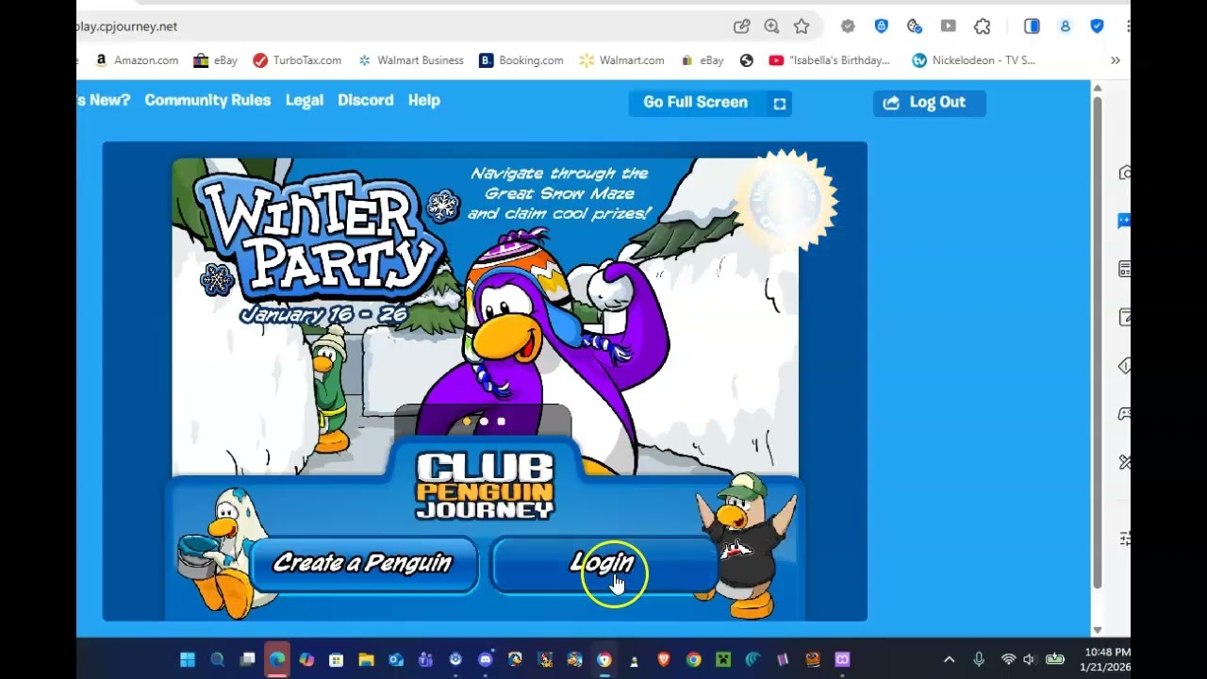Bookmark this page with the star icon

[802, 26]
